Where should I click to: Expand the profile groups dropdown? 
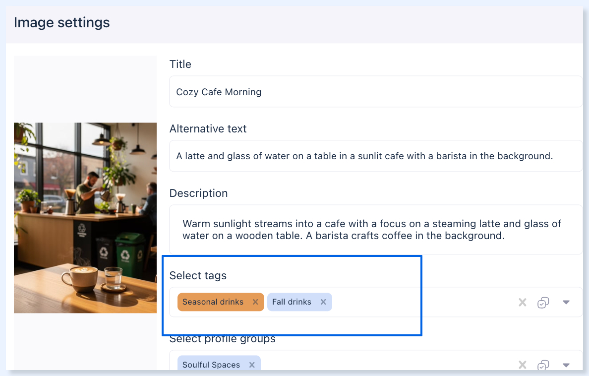[566, 365]
